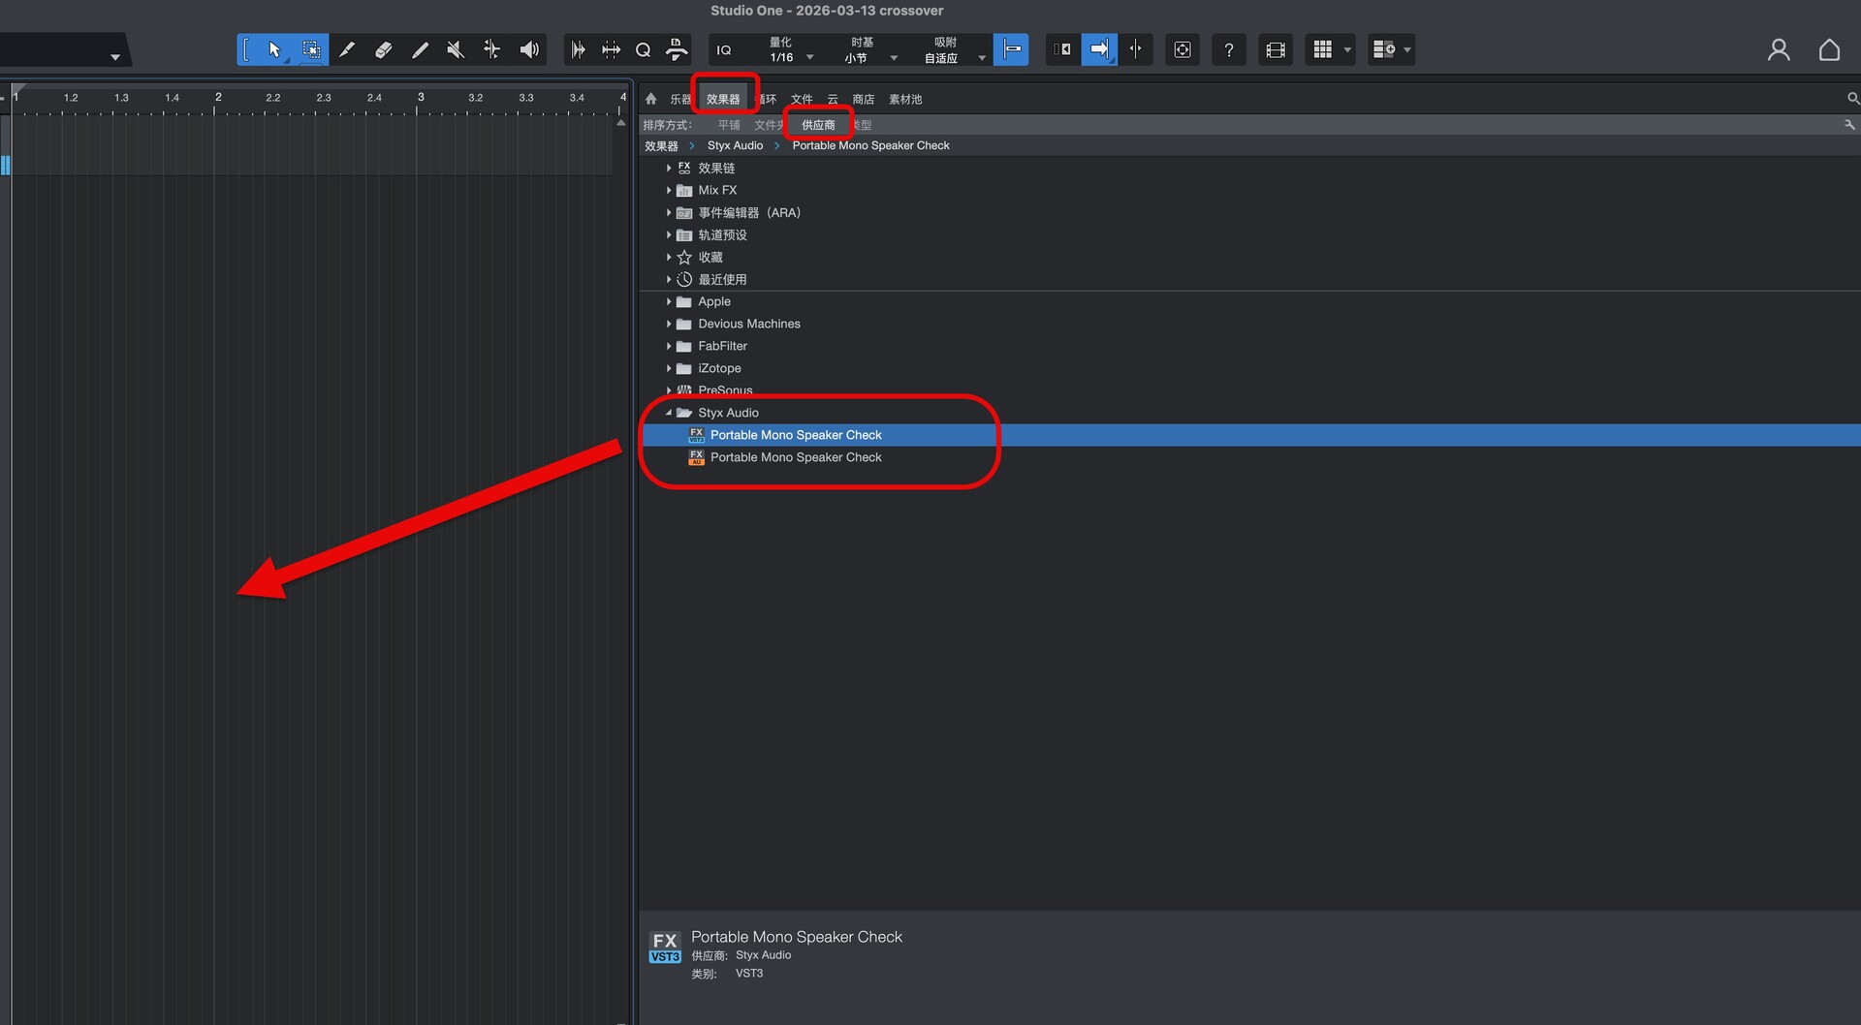The width and height of the screenshot is (1861, 1025).
Task: Select the Eraser tool
Action: pyautogui.click(x=383, y=49)
